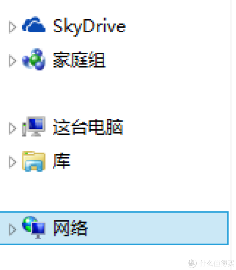The image size is (236, 270).
Task: Select the SkyDrive text label
Action: (x=89, y=26)
